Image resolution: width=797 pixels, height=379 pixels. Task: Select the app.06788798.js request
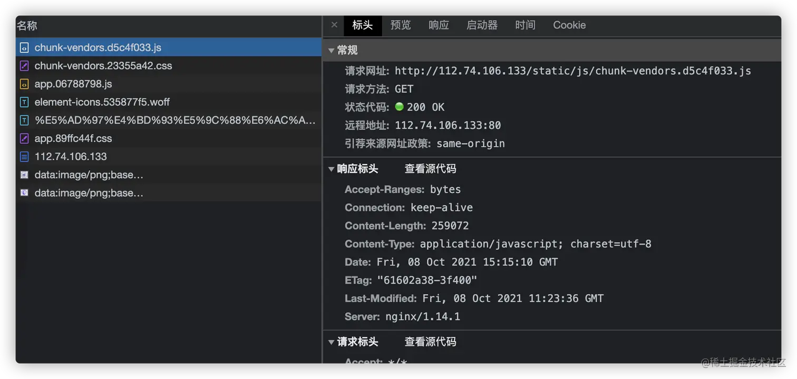coord(169,84)
